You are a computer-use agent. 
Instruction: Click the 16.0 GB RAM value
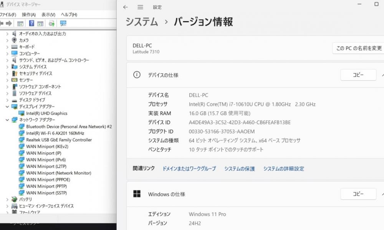point(219,113)
